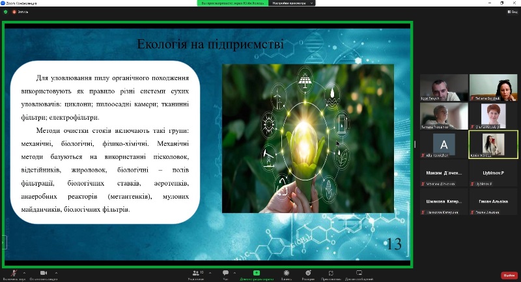Viewport: 521px width, 282px height.
Task: Click muted mic icon on Llybimov's tile
Action: pos(472,184)
